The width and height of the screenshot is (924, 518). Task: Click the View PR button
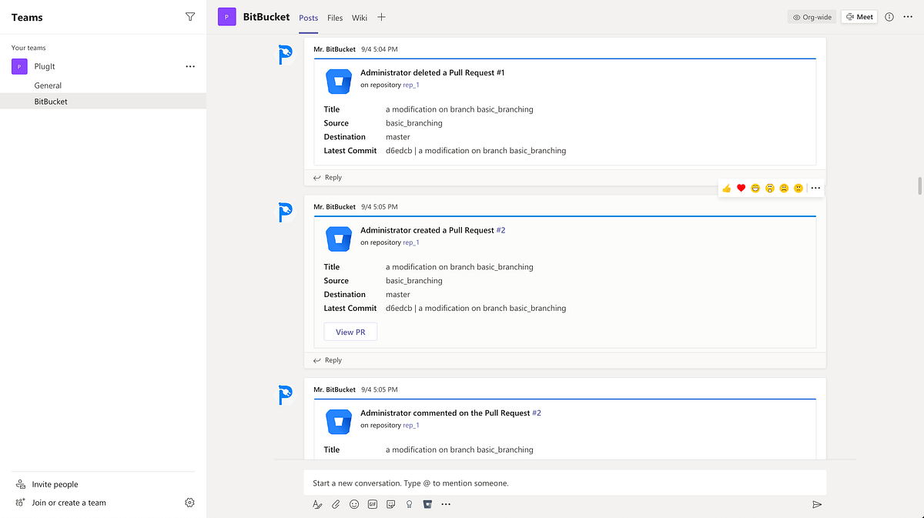click(350, 331)
